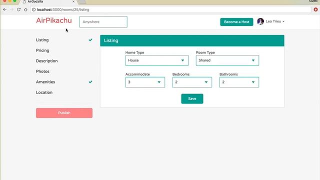Click the Save button
The width and height of the screenshot is (320, 180).
[x=192, y=99]
